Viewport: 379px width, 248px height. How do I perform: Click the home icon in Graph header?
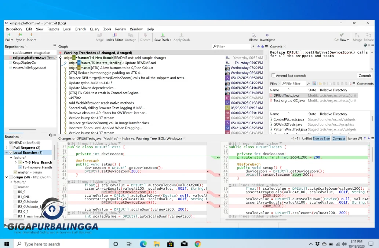click(x=262, y=46)
